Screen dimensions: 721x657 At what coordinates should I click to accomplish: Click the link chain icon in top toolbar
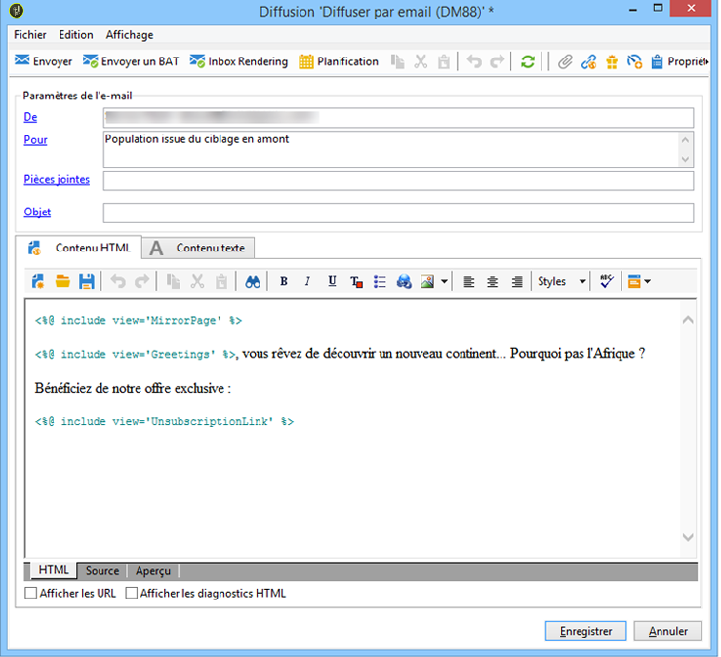coord(588,61)
